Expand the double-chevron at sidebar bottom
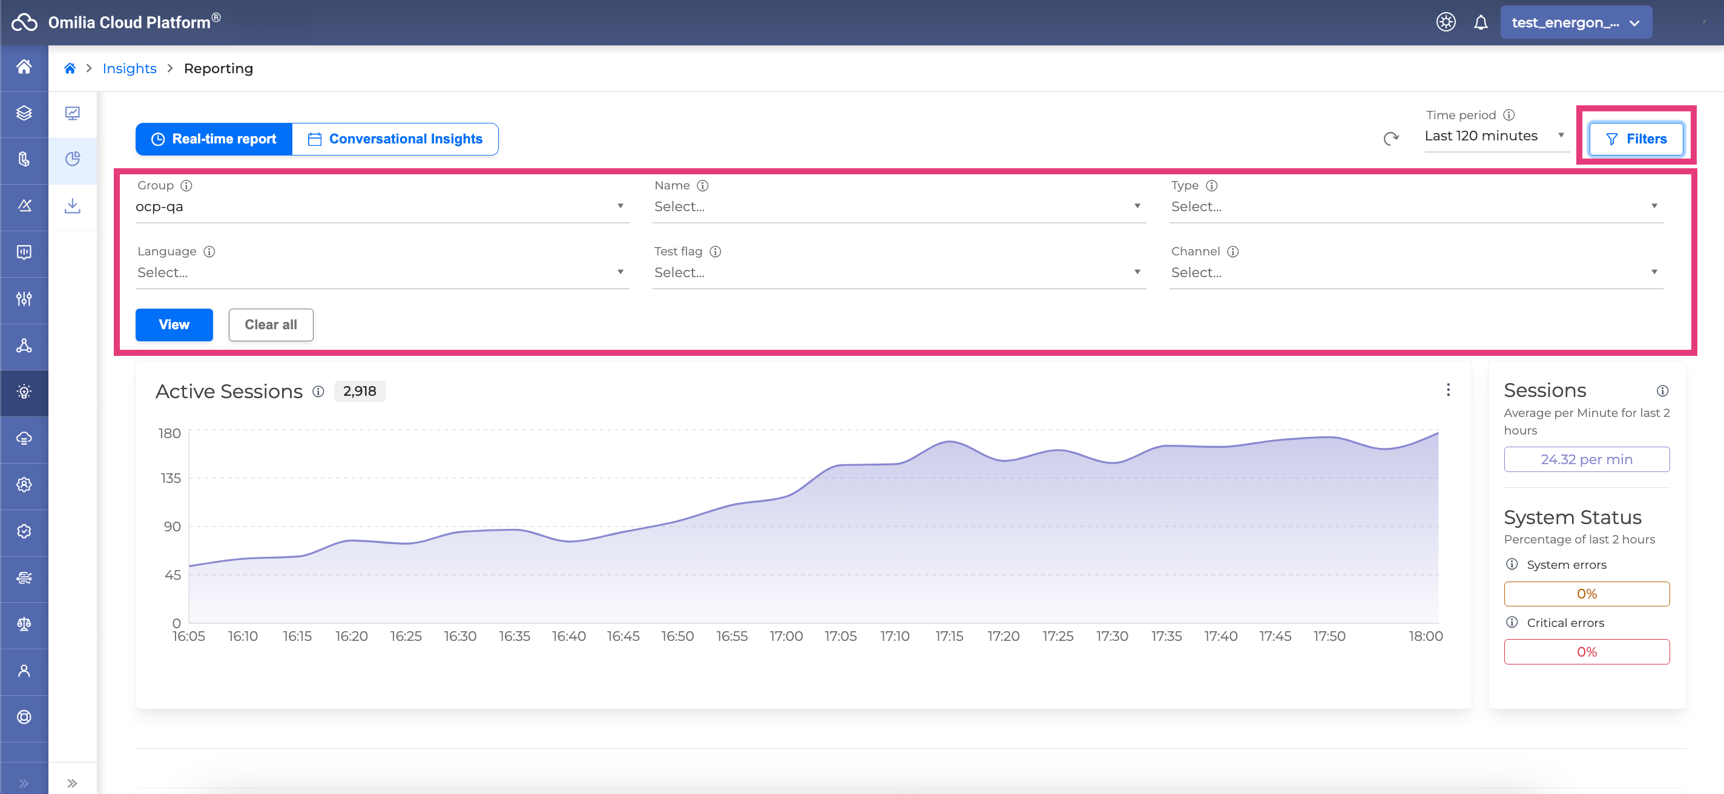Screen dimensions: 1724x794 coord(72,783)
